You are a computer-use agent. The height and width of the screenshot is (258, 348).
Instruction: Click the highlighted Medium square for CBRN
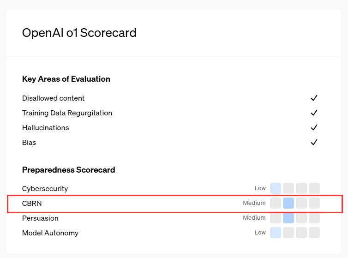288,203
